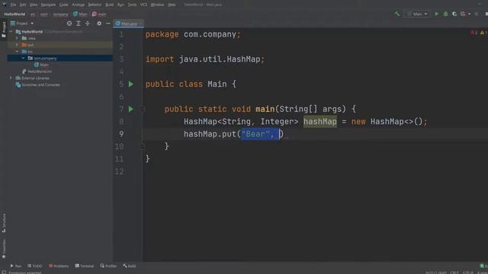Click the import java.util.HashMap line
The image size is (488, 274).
tap(205, 59)
